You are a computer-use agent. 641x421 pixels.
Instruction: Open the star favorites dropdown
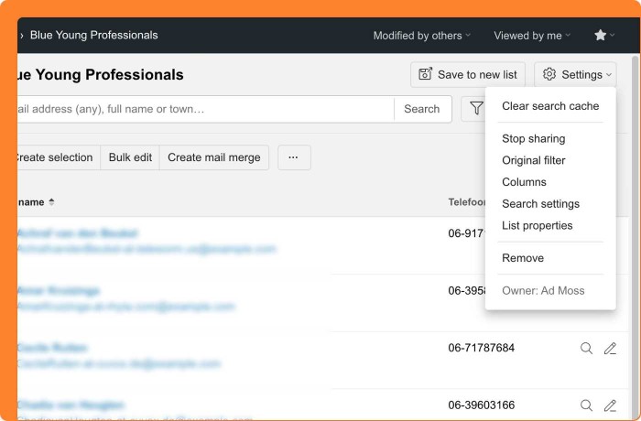(x=604, y=35)
